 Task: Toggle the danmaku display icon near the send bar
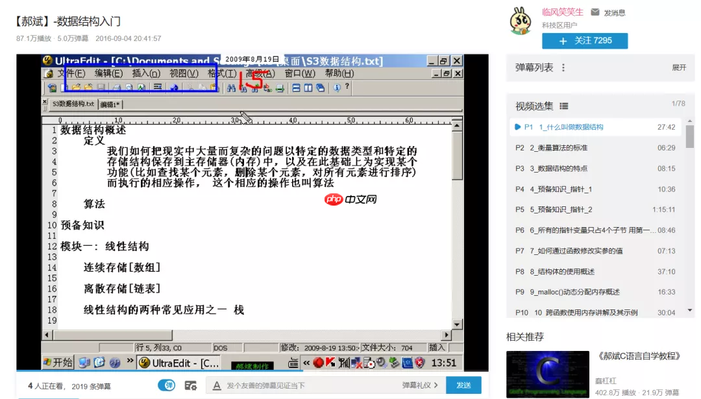click(x=167, y=385)
